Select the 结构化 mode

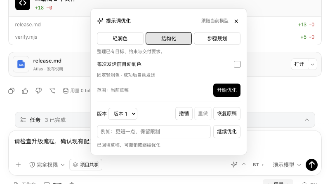point(169,38)
